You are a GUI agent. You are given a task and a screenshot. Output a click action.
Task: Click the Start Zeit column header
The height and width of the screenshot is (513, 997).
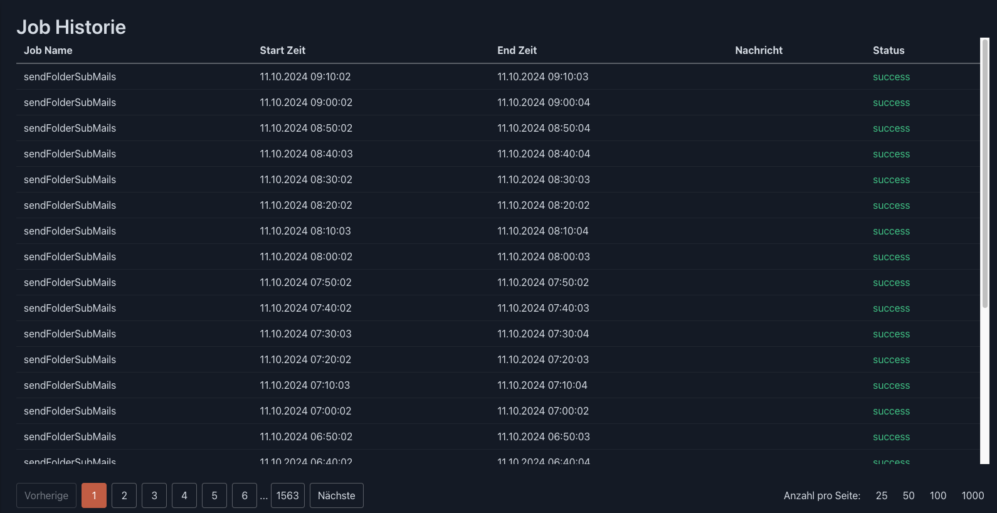click(x=283, y=50)
